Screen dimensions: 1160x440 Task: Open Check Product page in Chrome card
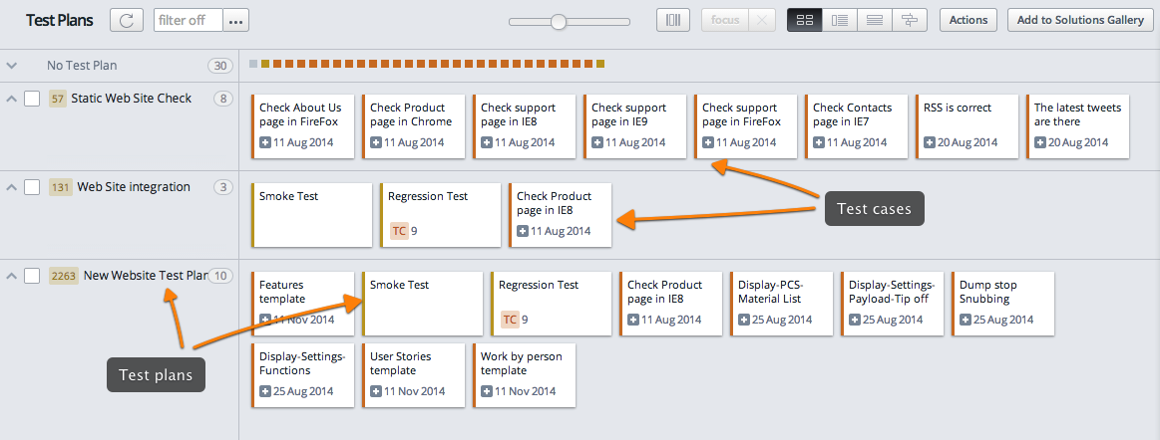point(413,126)
